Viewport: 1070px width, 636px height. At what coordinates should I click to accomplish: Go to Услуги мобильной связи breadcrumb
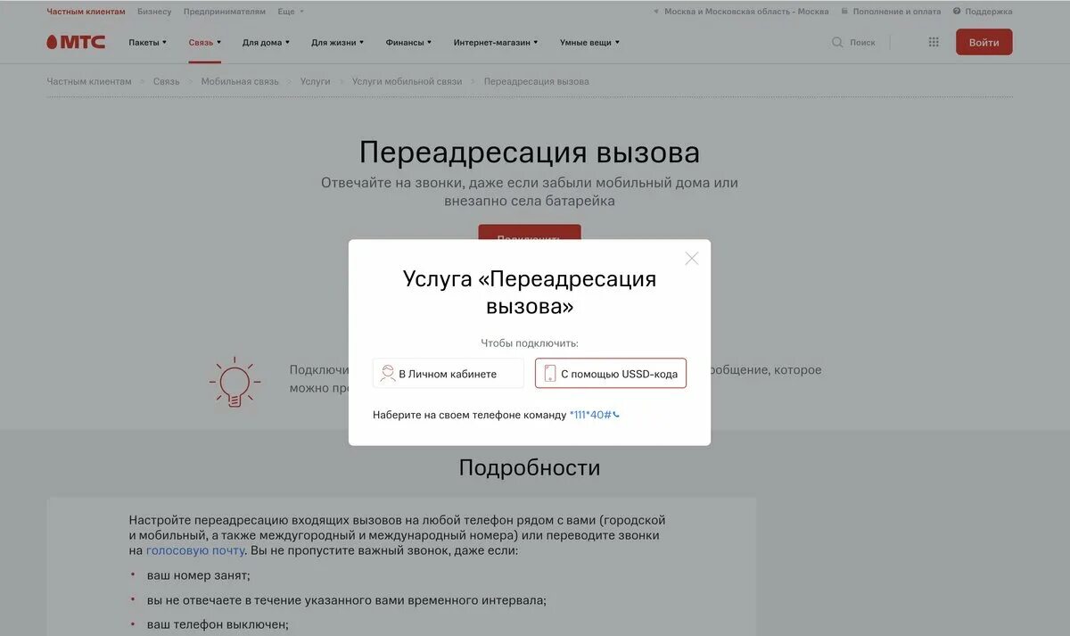coord(407,81)
